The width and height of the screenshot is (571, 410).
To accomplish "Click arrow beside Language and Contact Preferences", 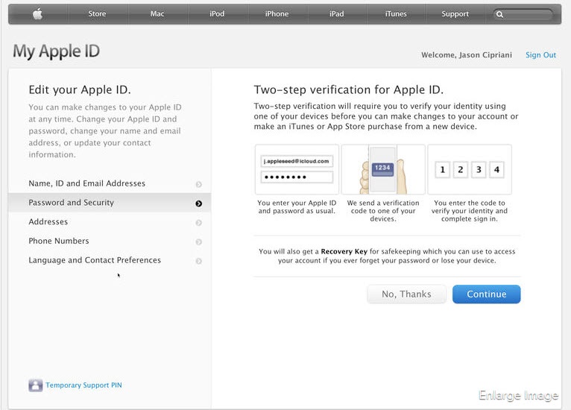I will point(198,262).
